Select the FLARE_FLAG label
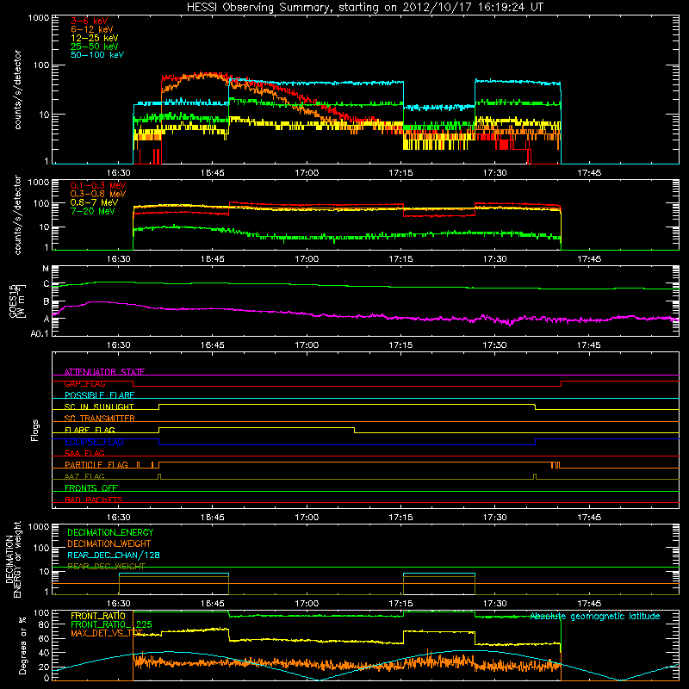Screen dimensions: 689x689 90,430
